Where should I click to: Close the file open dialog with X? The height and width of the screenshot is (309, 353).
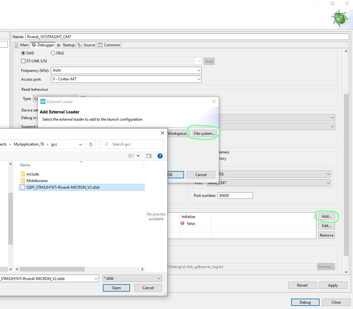163,133
